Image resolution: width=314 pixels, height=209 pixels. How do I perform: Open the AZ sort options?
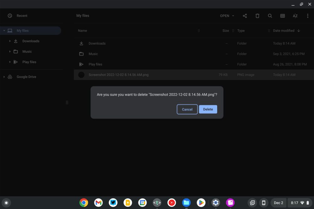click(295, 16)
